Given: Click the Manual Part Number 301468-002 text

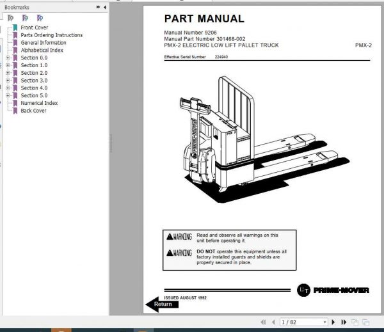Looking at the screenshot, I should point(205,39).
